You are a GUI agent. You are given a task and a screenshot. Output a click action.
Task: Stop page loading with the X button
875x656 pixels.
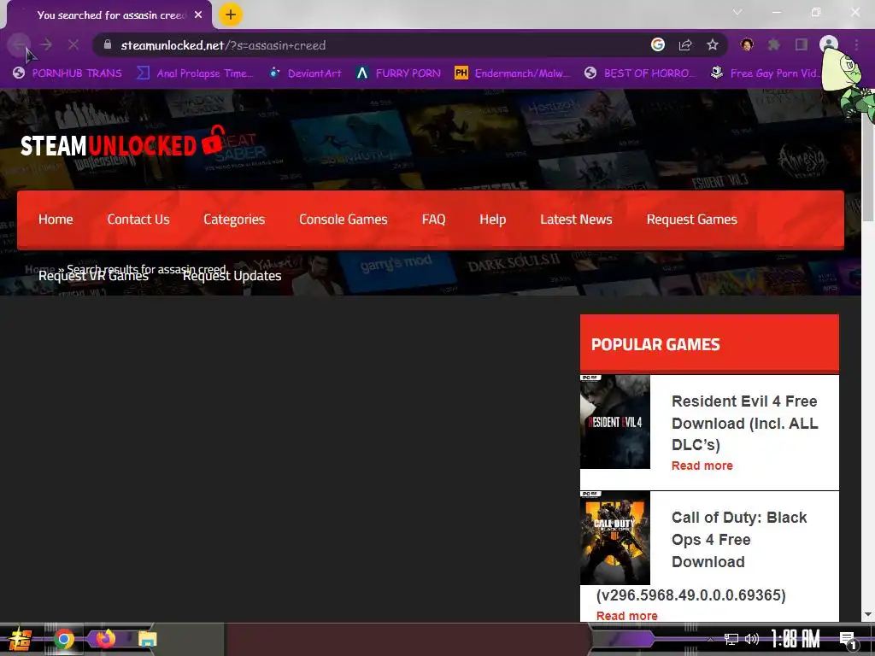73,44
